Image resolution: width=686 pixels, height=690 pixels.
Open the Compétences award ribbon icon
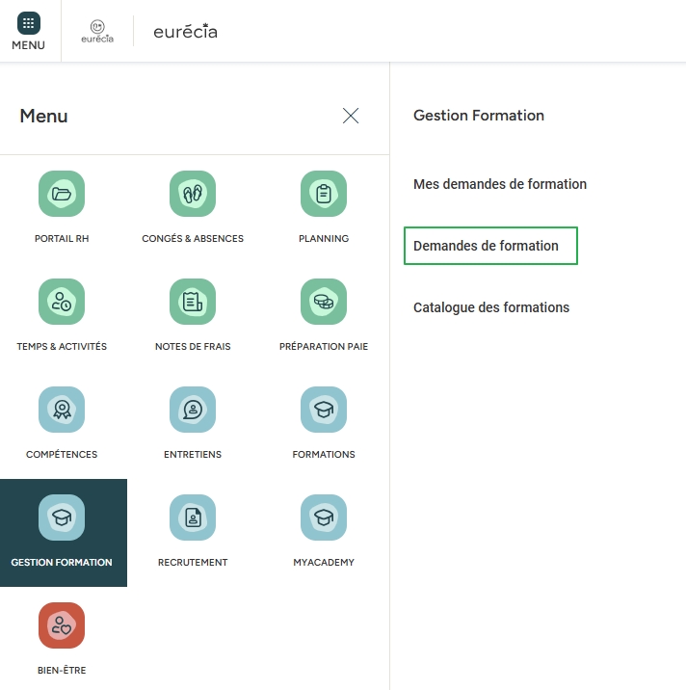(62, 410)
